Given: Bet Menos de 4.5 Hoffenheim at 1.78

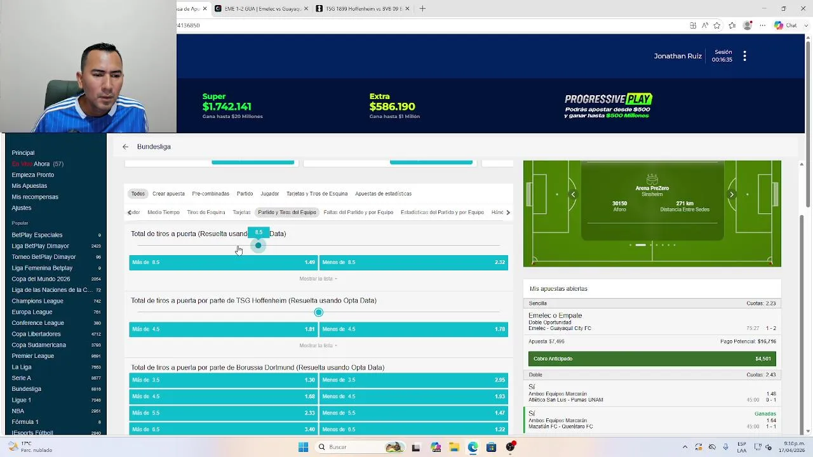Looking at the screenshot, I should pos(413,329).
